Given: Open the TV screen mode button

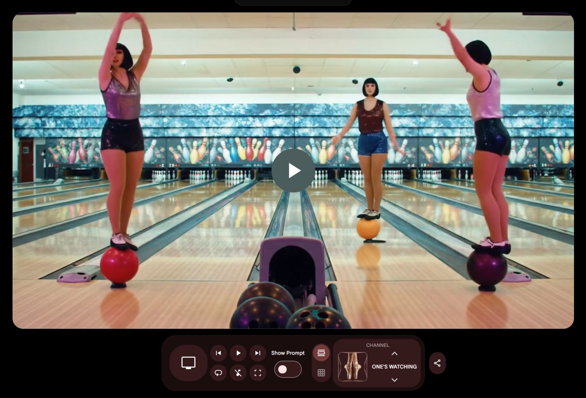Looking at the screenshot, I should pos(188,363).
